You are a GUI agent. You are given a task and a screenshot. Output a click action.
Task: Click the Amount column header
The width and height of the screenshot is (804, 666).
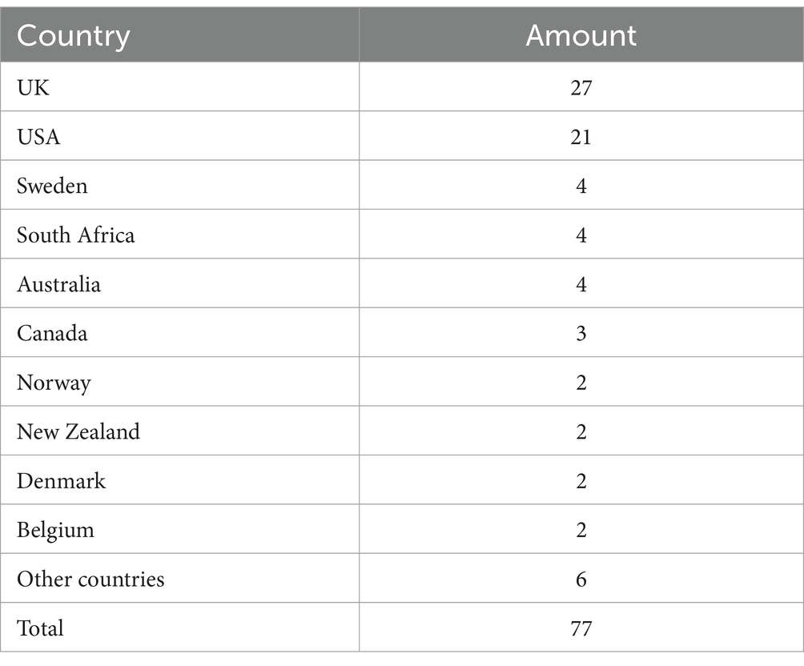(x=581, y=35)
